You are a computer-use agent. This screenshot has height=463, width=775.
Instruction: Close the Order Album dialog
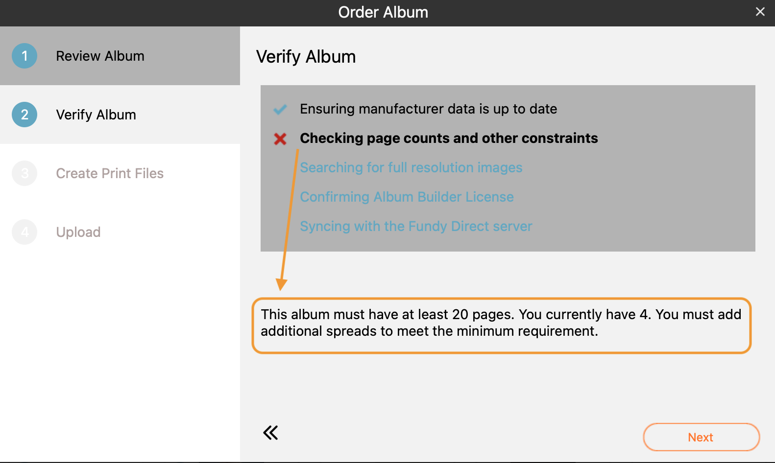pos(760,12)
